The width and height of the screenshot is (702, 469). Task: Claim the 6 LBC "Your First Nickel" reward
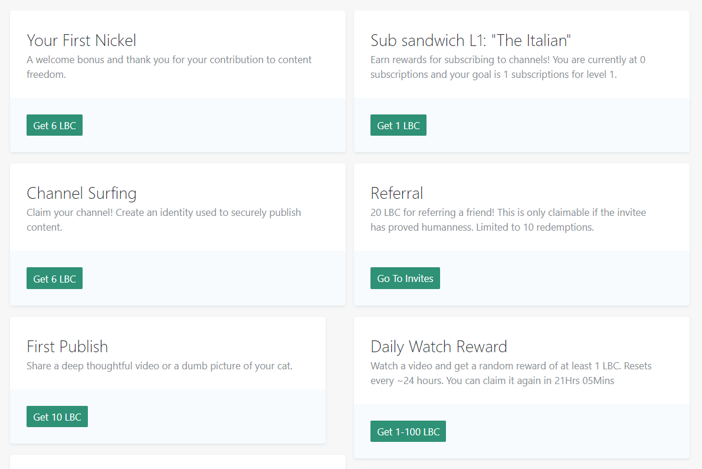point(54,124)
